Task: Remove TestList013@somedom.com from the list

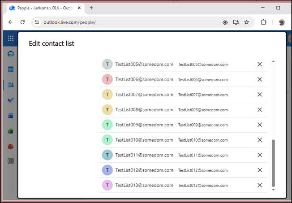Action: 260,185
